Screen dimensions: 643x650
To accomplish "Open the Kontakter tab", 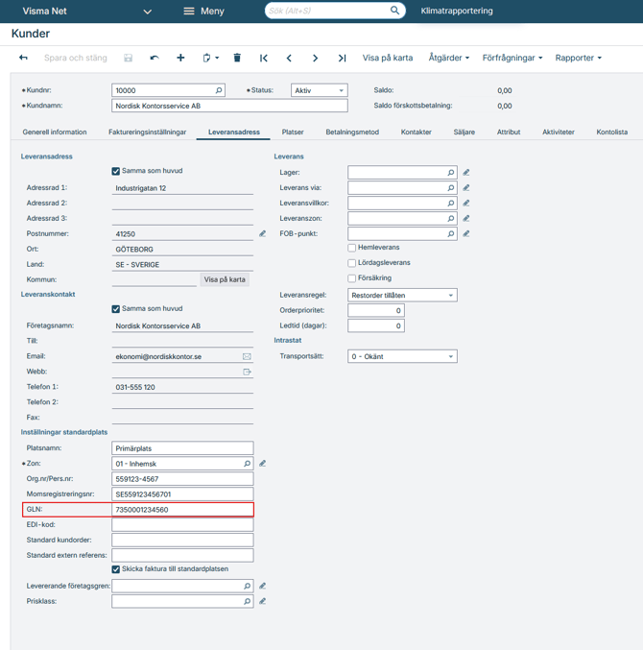I will pyautogui.click(x=416, y=132).
